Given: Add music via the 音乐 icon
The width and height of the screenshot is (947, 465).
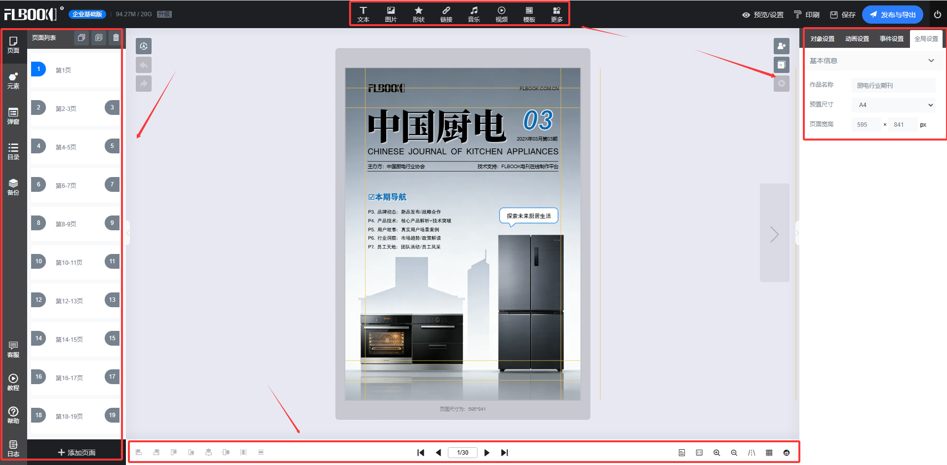Looking at the screenshot, I should pos(473,14).
